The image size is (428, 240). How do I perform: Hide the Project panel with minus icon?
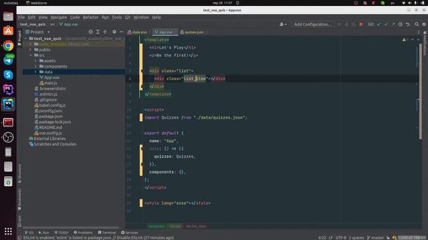(122, 32)
